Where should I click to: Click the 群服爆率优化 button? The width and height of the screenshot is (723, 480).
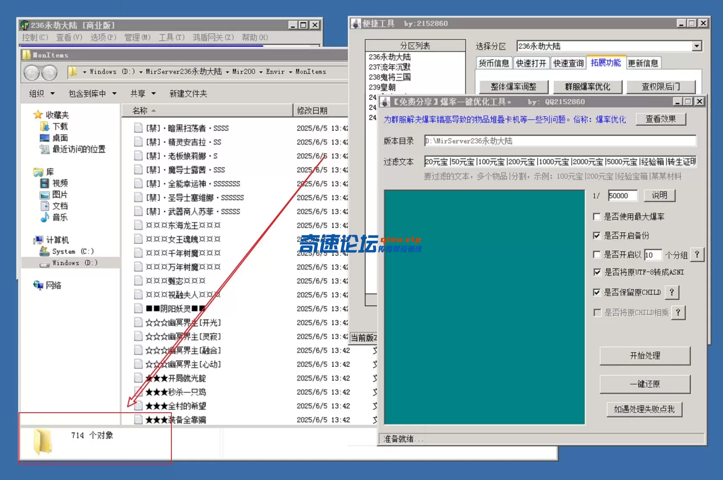click(587, 87)
